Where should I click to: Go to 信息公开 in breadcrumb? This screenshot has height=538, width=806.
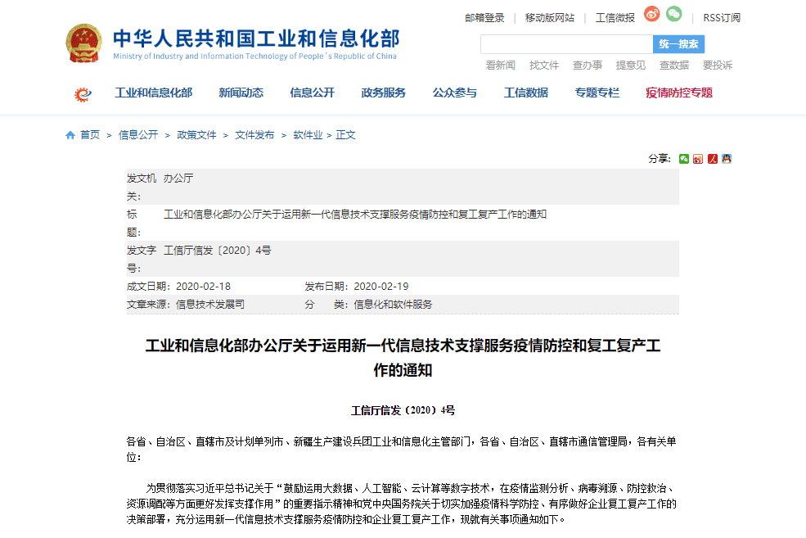[x=138, y=135]
